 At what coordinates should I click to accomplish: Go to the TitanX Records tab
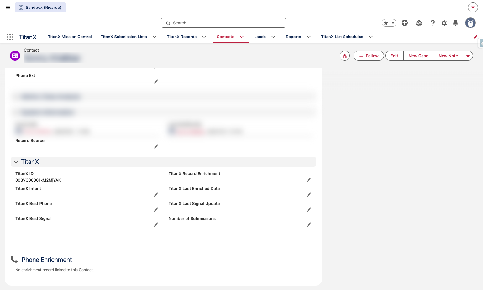[x=182, y=37]
